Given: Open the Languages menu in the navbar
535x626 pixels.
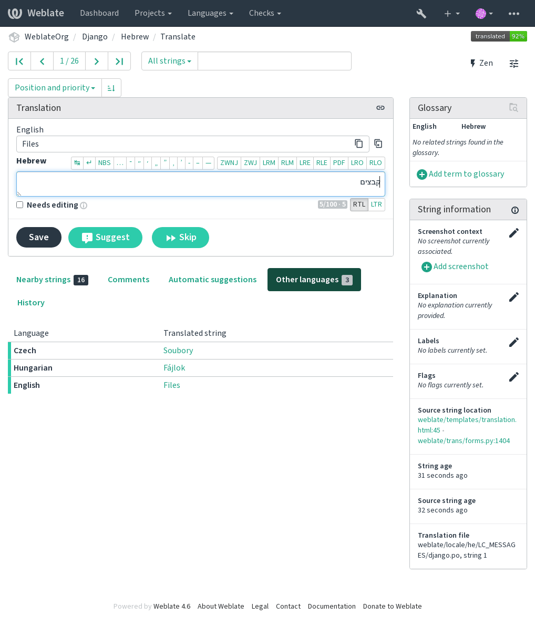Looking at the screenshot, I should click(x=210, y=13).
